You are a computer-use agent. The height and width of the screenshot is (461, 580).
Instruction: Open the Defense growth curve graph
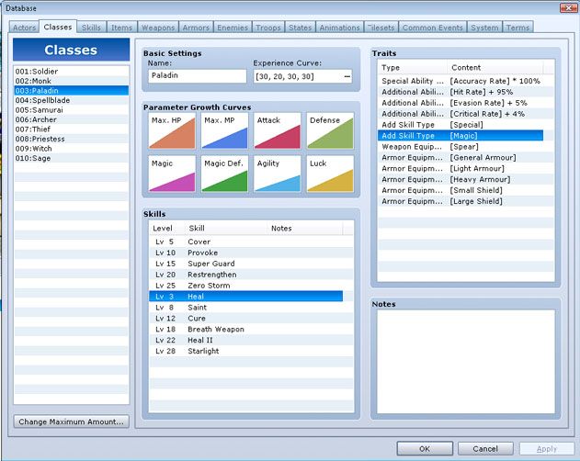[330, 131]
